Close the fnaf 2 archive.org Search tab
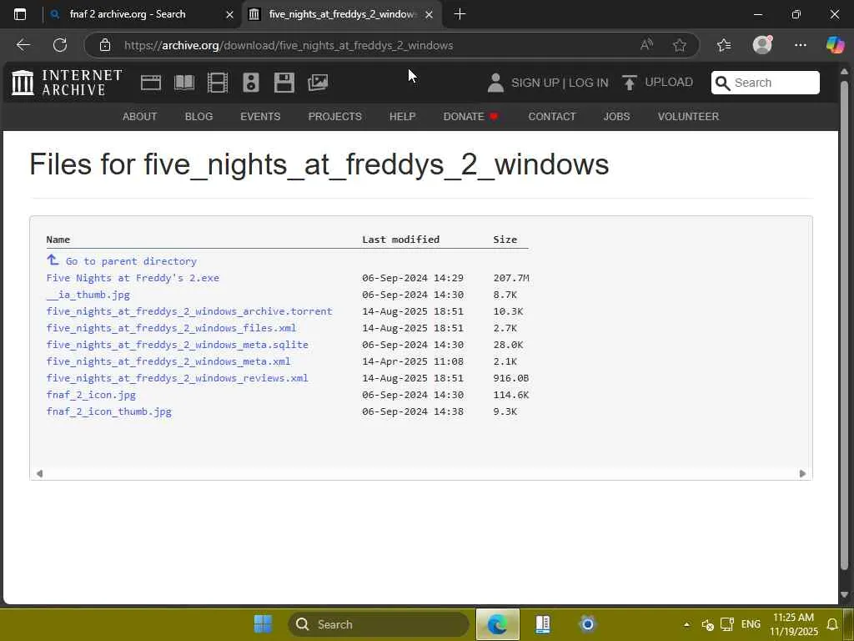Image resolution: width=854 pixels, height=641 pixels. 230,15
